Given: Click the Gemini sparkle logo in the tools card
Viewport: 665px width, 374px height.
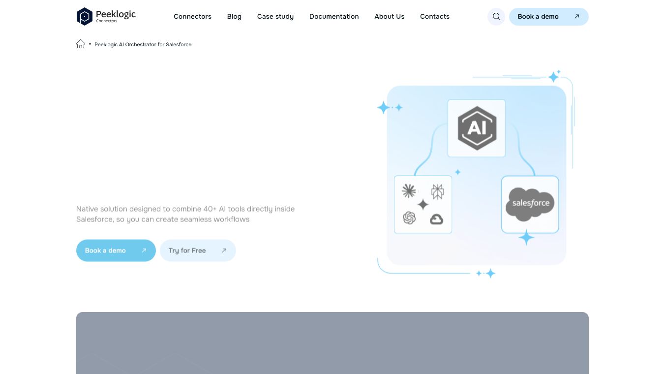Looking at the screenshot, I should [x=423, y=204].
